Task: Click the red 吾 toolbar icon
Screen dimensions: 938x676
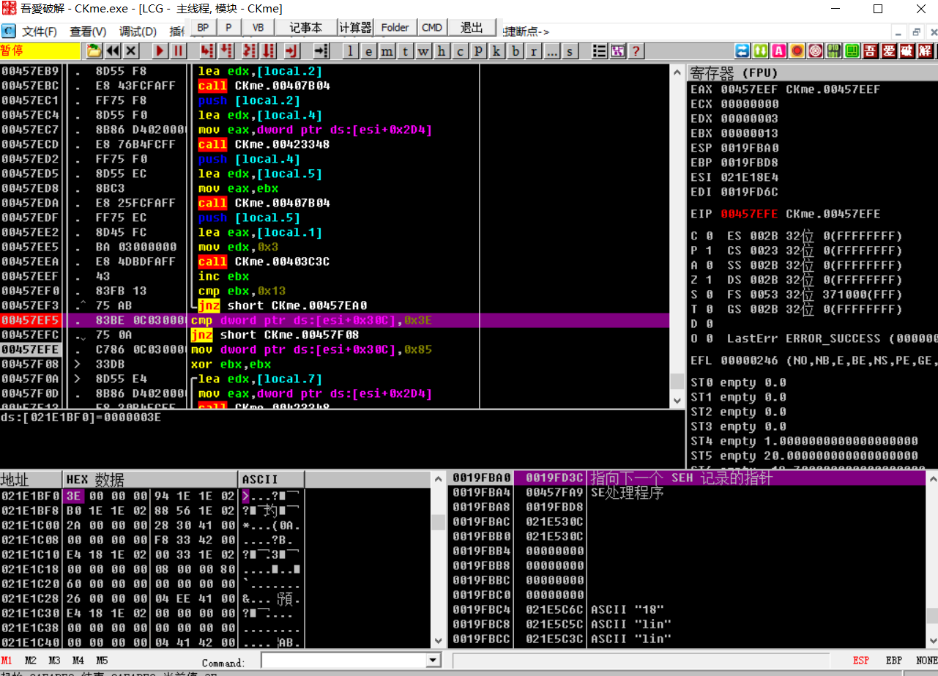Action: [x=871, y=51]
